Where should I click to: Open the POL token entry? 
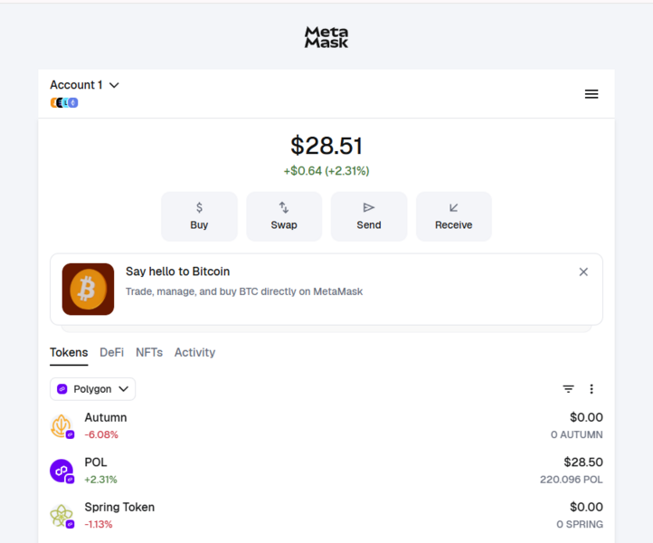click(x=326, y=471)
